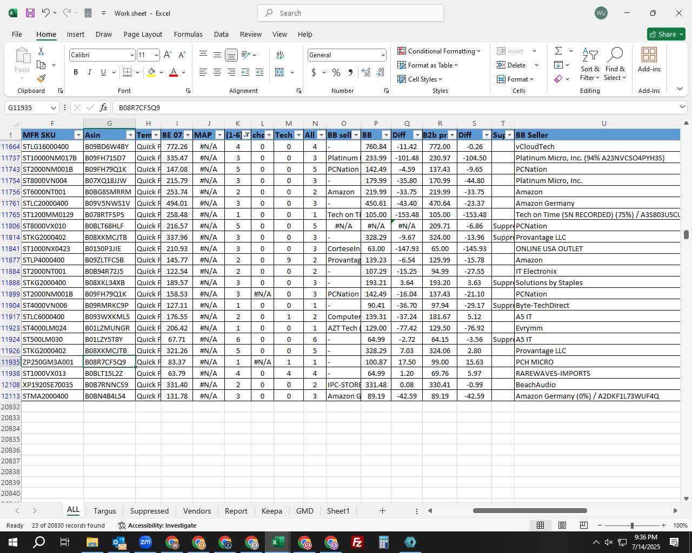
Task: Click Find & Select button
Action: pyautogui.click(x=615, y=64)
